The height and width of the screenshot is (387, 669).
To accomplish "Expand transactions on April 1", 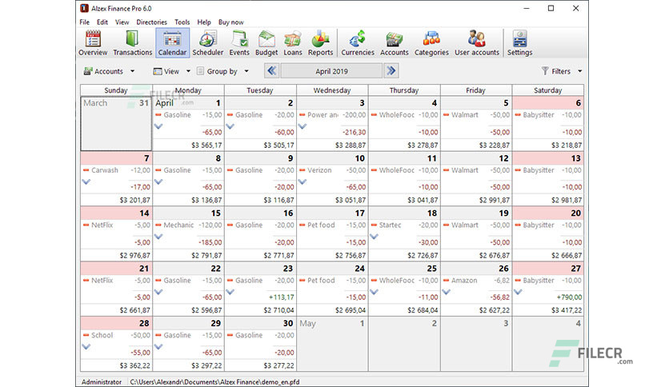I will [x=158, y=126].
